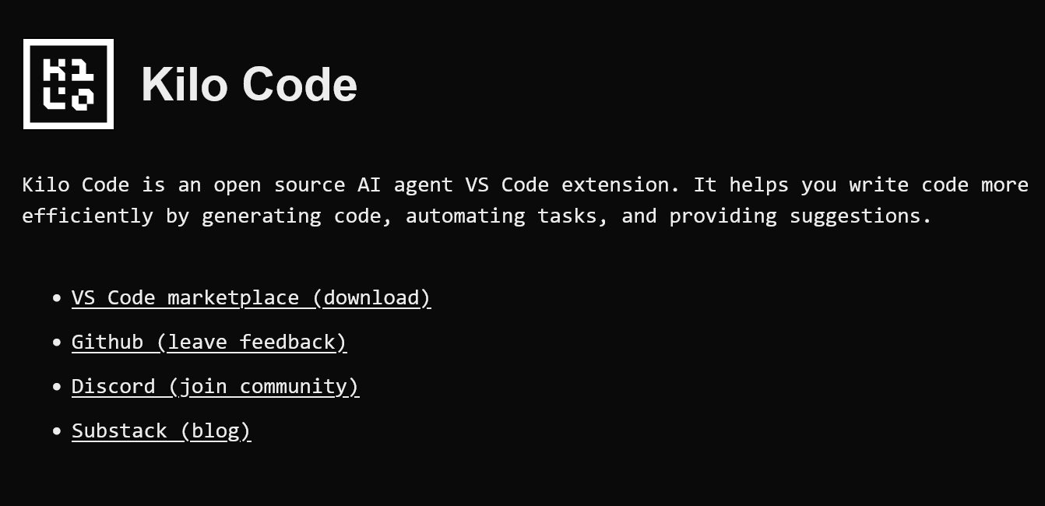Click the bullet before the Discord link
The image size is (1045, 506).
(56, 387)
